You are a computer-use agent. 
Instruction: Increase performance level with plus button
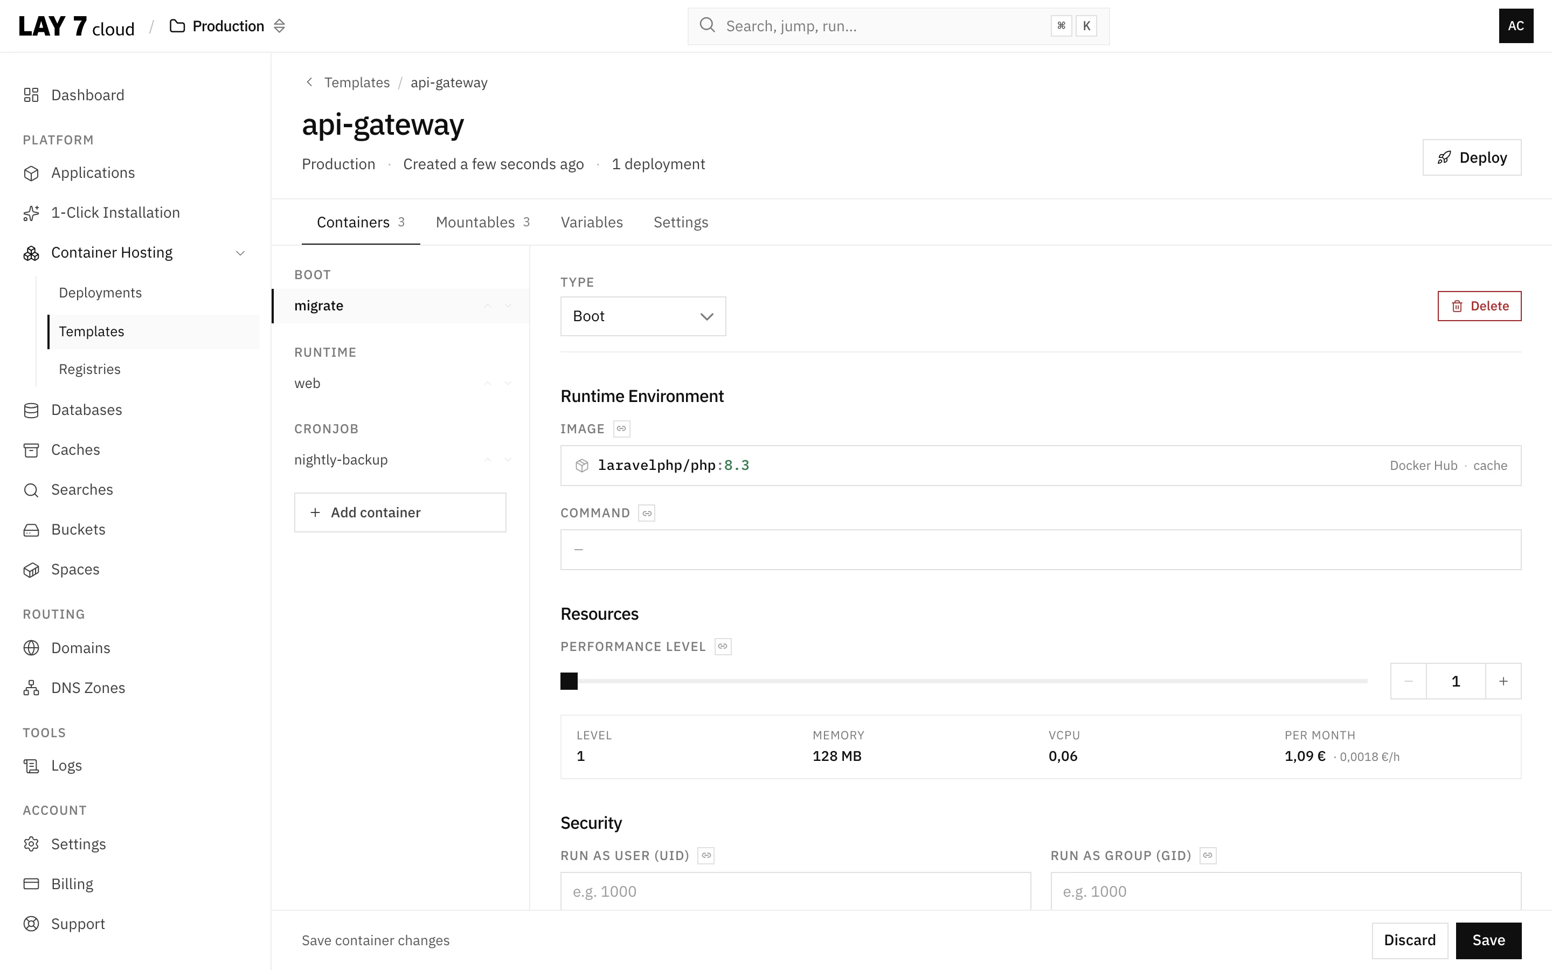[1503, 681]
